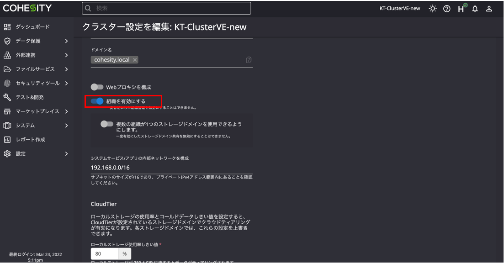Click the レポート作成 chart icon
The width and height of the screenshot is (504, 263).
(7, 139)
